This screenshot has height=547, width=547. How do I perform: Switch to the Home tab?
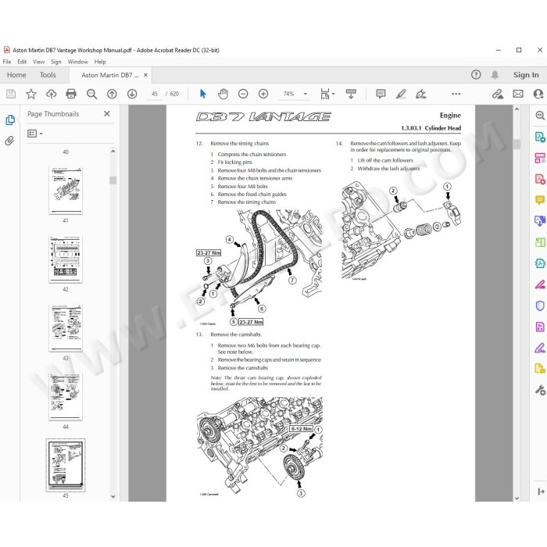(16, 75)
